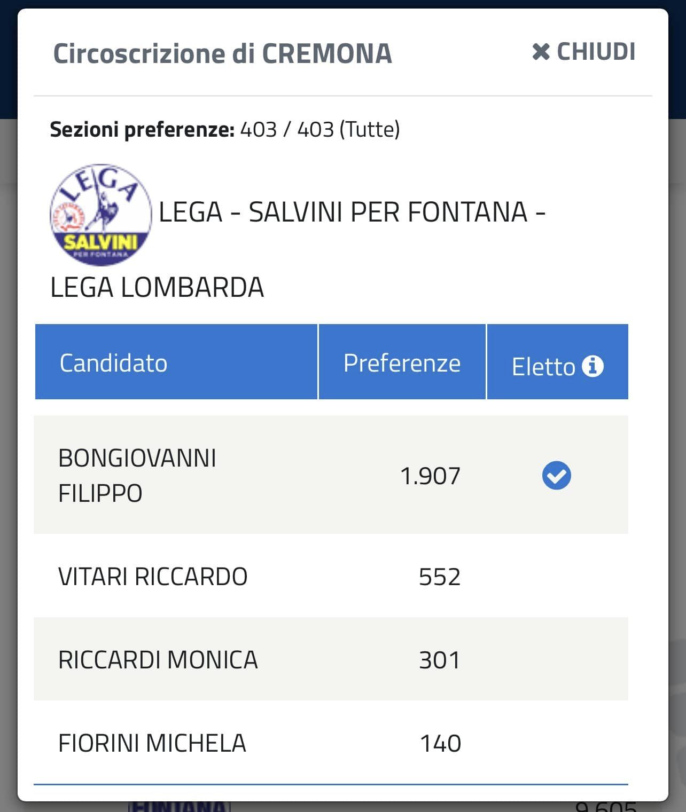Open the info icon next to Eletto
The width and height of the screenshot is (686, 812).
(593, 366)
